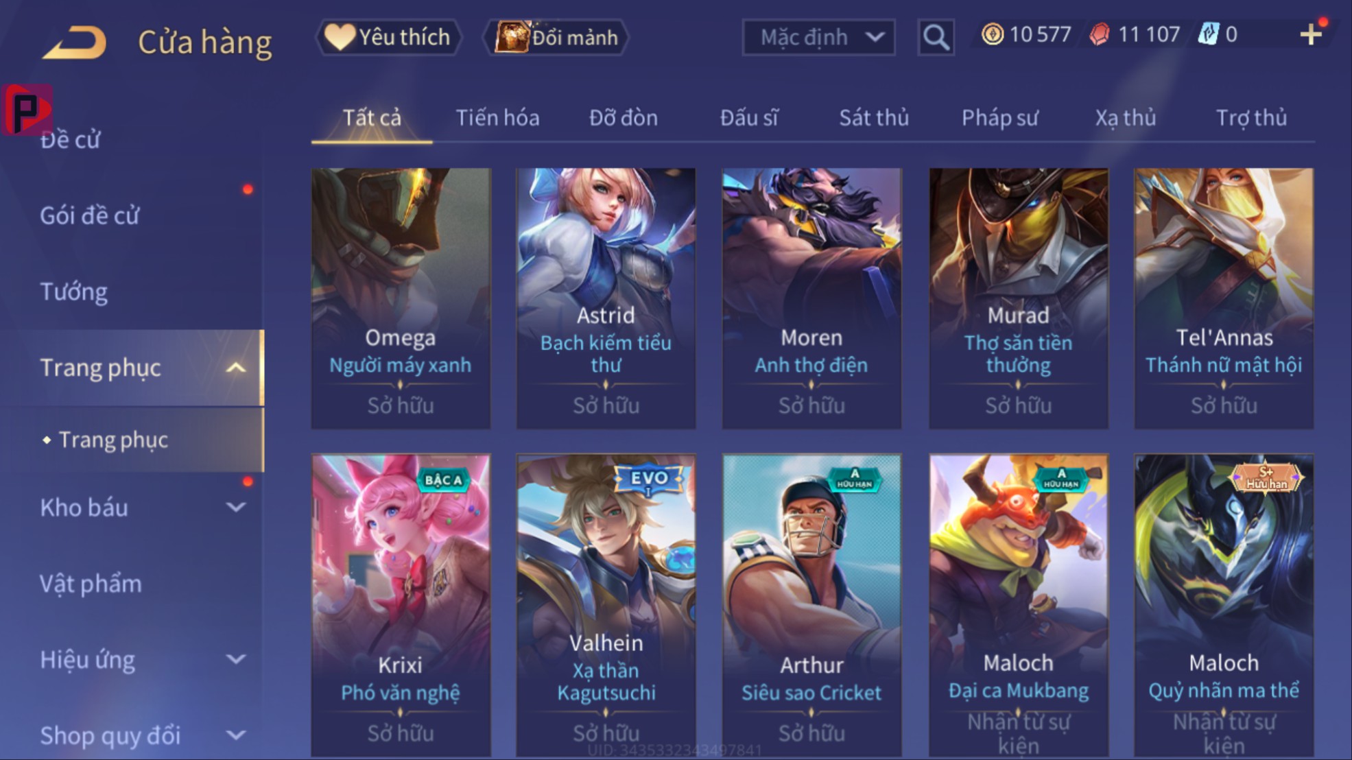Click the gold coin currency icon
1352x760 pixels.
click(992, 34)
